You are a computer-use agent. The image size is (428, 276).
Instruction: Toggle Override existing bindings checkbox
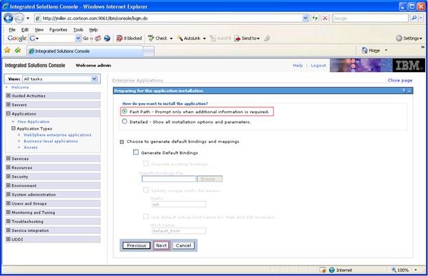(x=146, y=163)
